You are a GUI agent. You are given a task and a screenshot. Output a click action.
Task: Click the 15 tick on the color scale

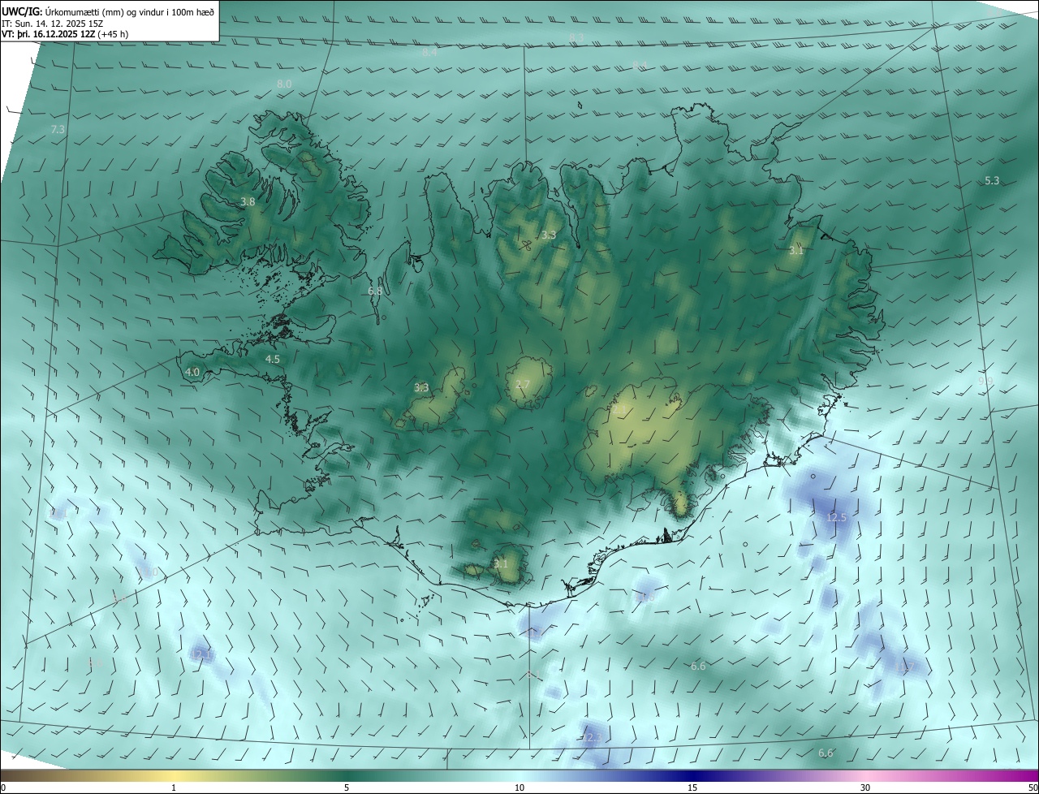click(692, 788)
